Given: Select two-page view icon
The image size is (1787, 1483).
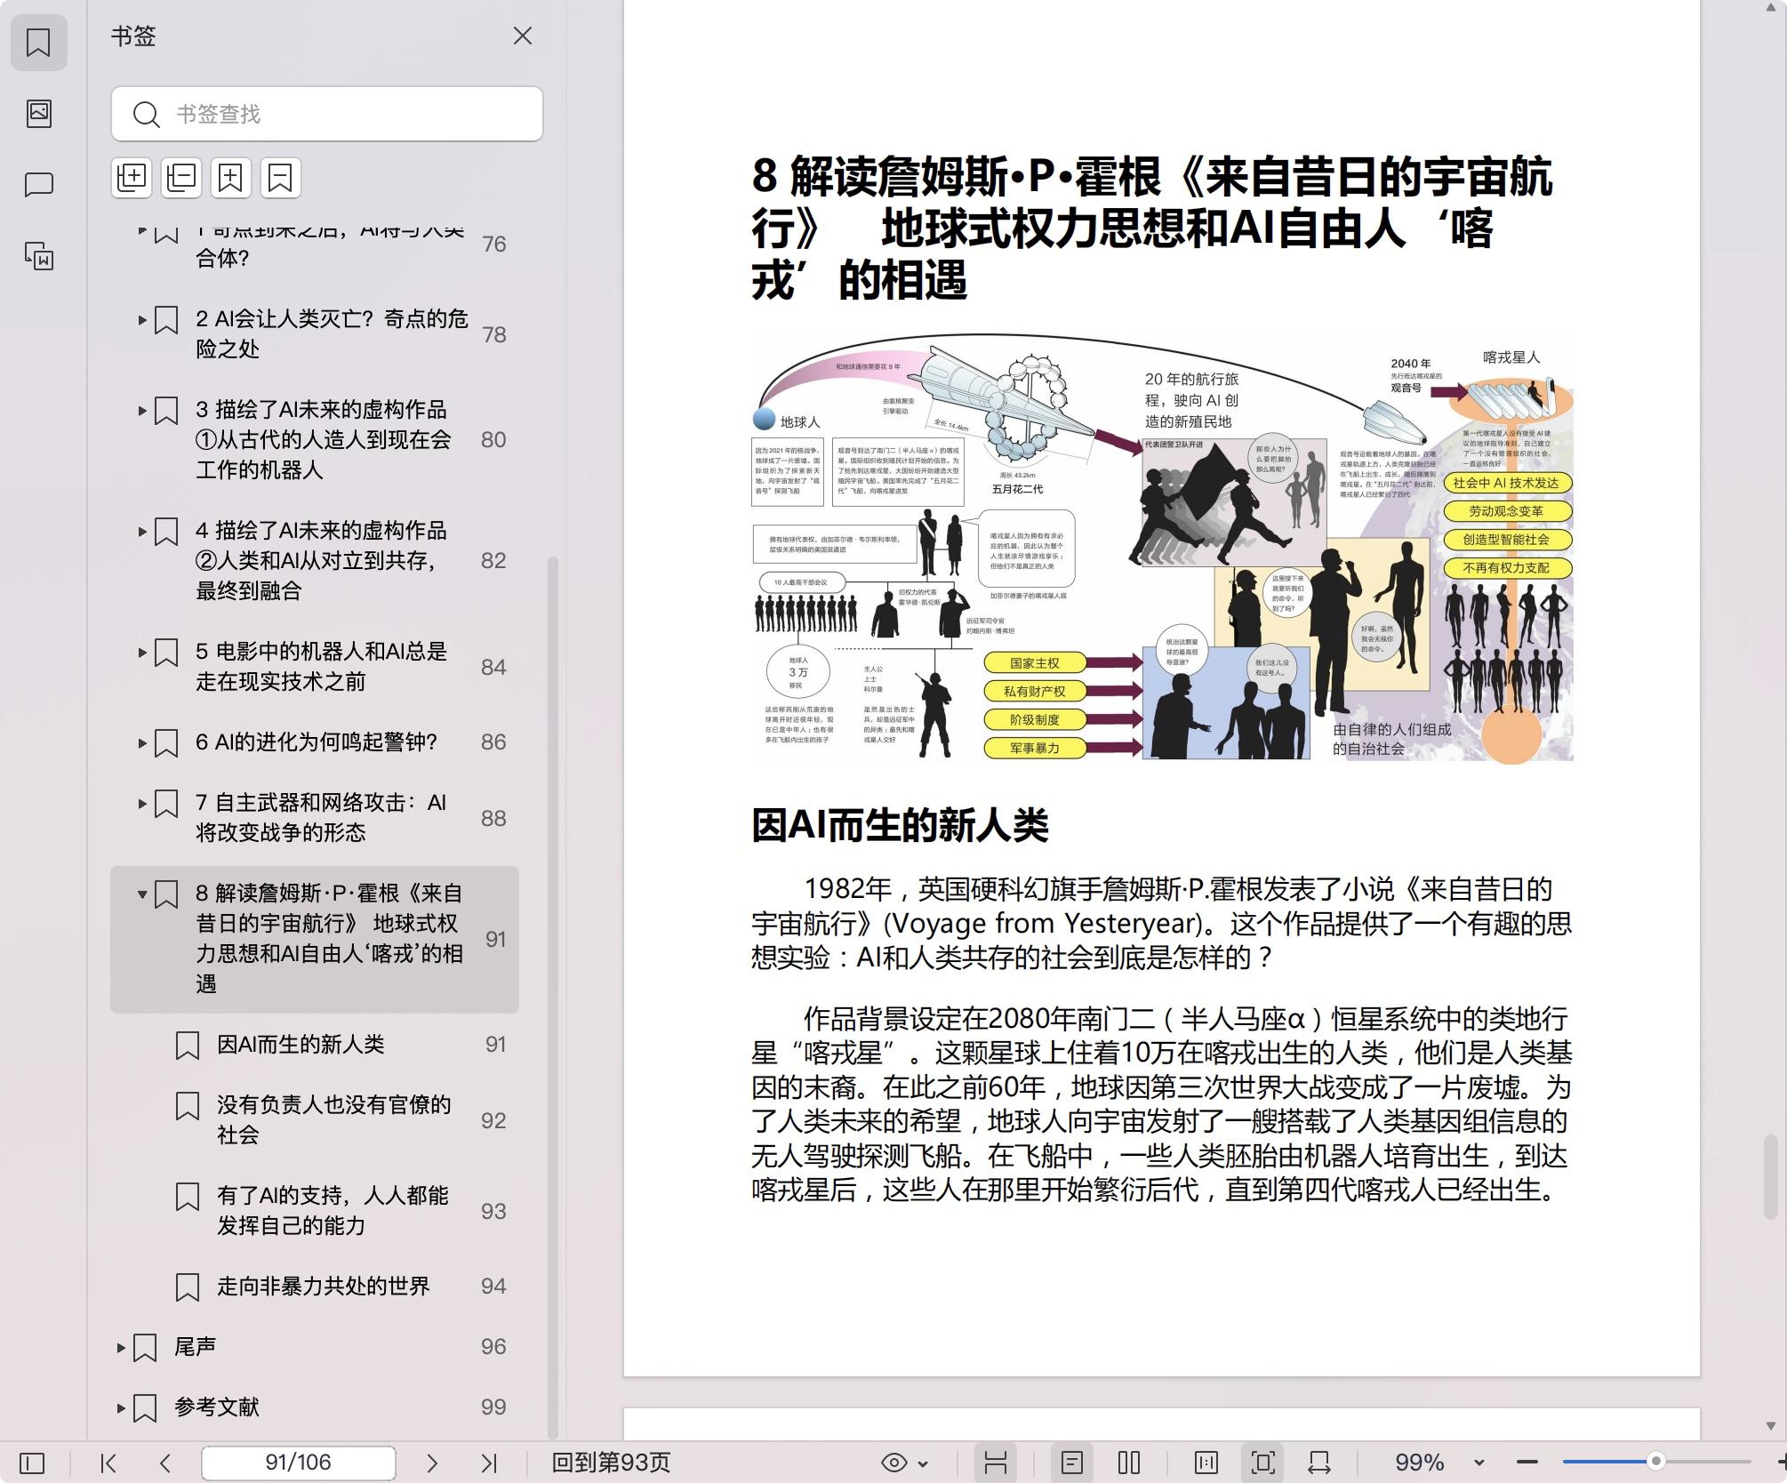Looking at the screenshot, I should [1129, 1463].
